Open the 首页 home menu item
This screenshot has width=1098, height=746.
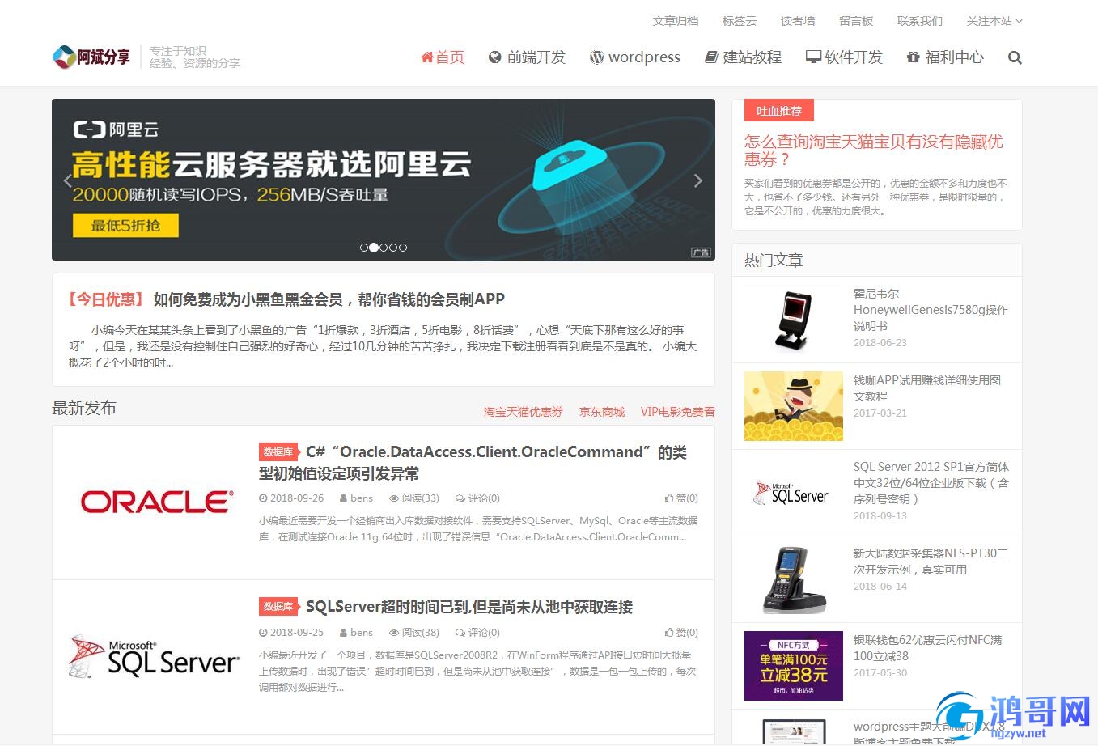tap(443, 57)
